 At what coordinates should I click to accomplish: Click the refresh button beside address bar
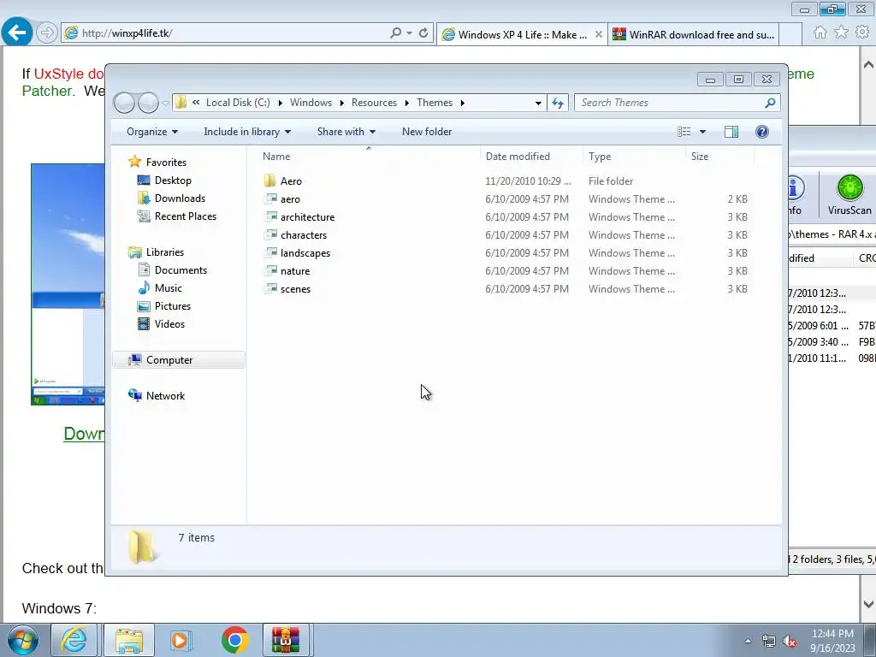[x=558, y=103]
